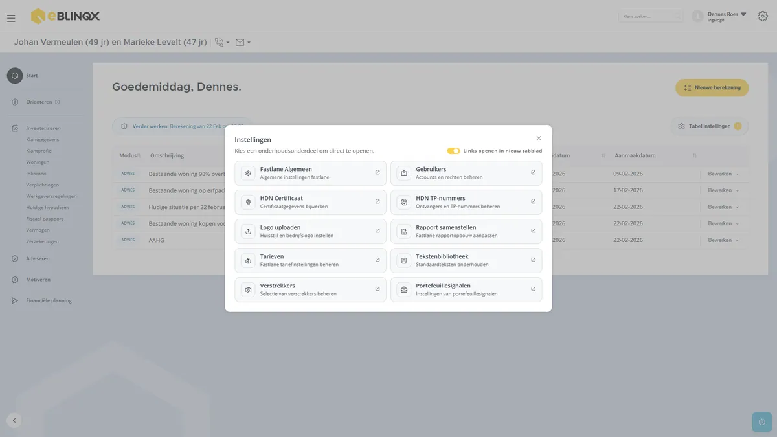Image resolution: width=777 pixels, height=437 pixels.
Task: Open the Verstrekkers settings card
Action: point(311,289)
